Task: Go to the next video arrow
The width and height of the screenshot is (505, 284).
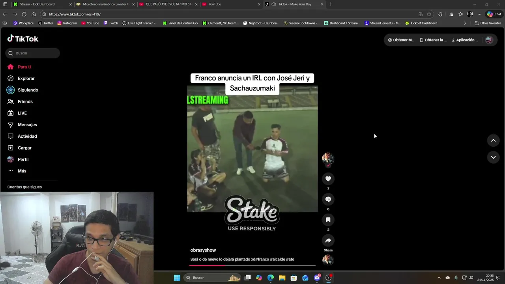Action: 493,157
